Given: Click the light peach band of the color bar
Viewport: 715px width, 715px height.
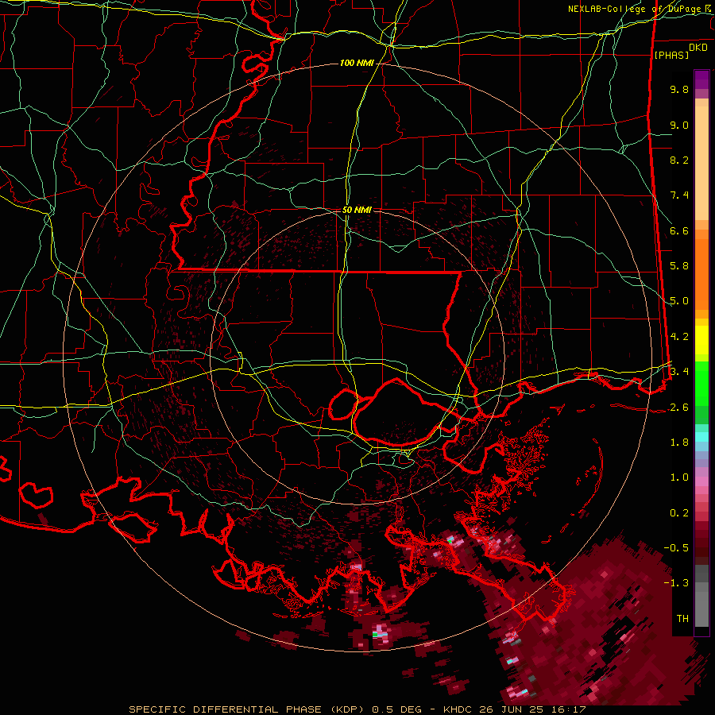Looking at the screenshot, I should click(x=701, y=163).
